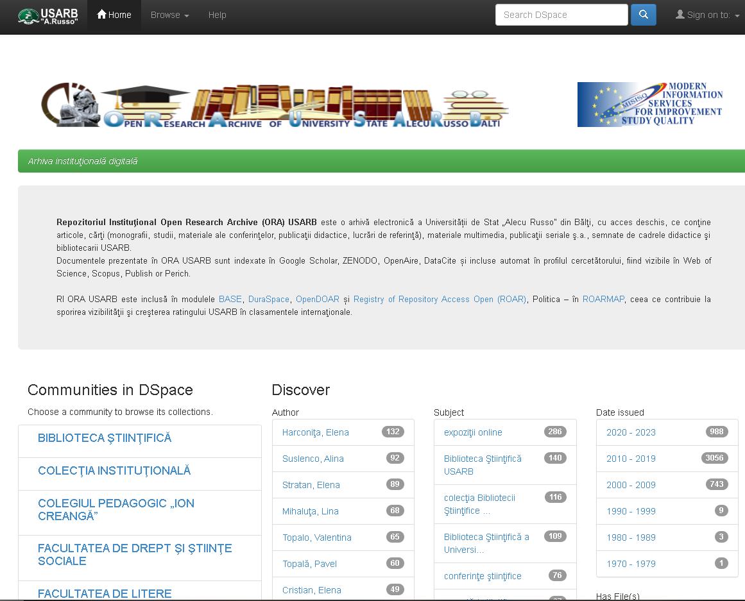745x601 pixels.
Task: Follow the DuraSpace link
Action: tap(268, 300)
